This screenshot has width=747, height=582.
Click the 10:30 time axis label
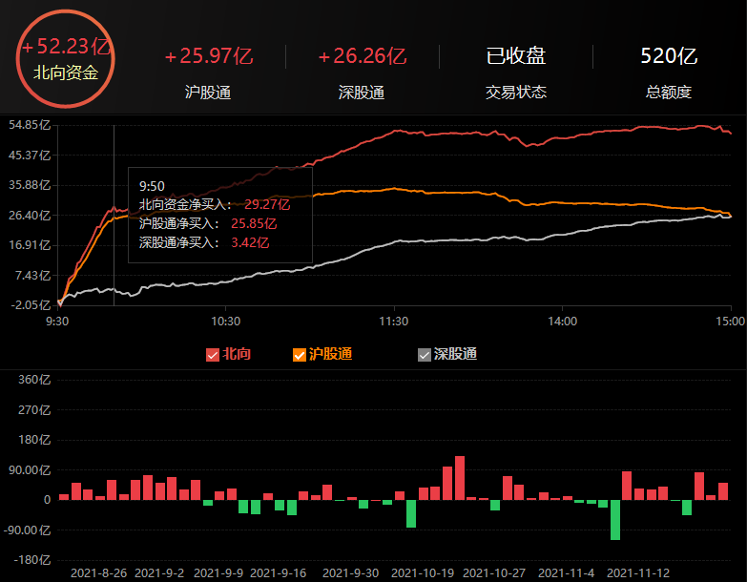click(225, 322)
